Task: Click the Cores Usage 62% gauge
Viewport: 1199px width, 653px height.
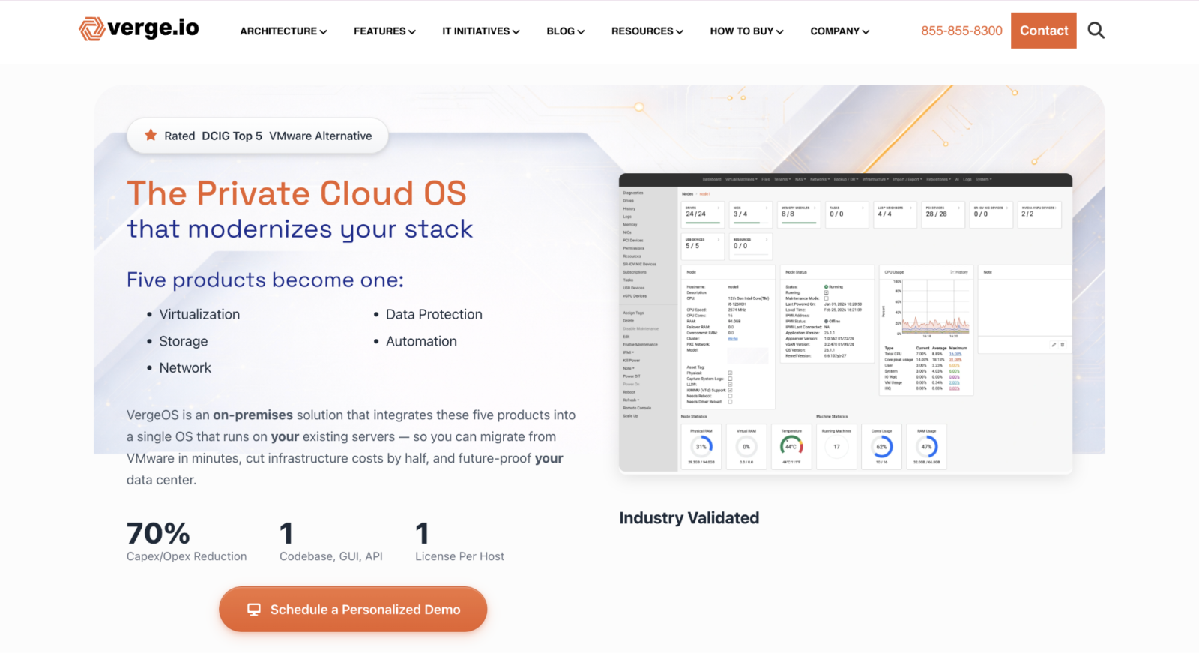Action: point(882,446)
